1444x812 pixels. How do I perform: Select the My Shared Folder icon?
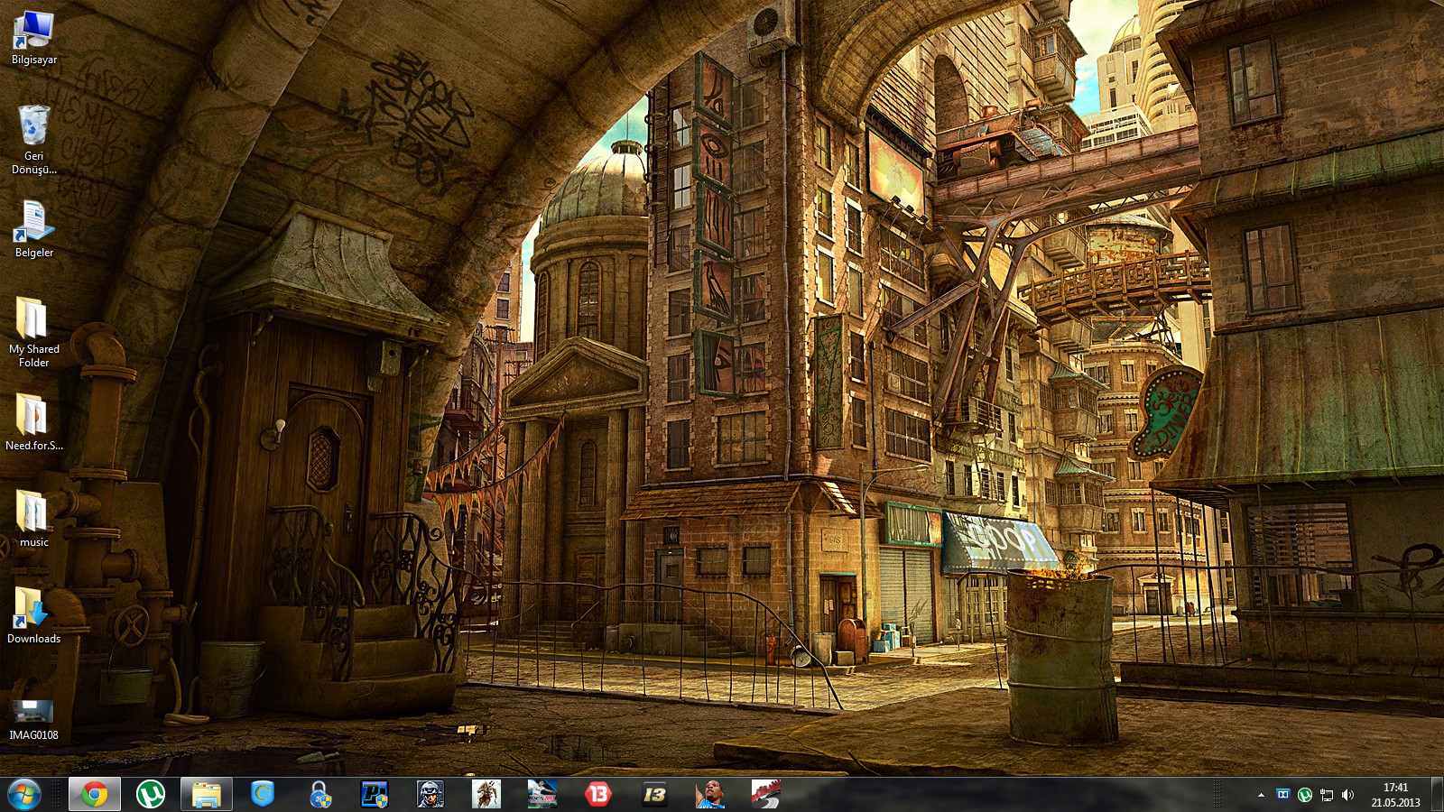(33, 331)
